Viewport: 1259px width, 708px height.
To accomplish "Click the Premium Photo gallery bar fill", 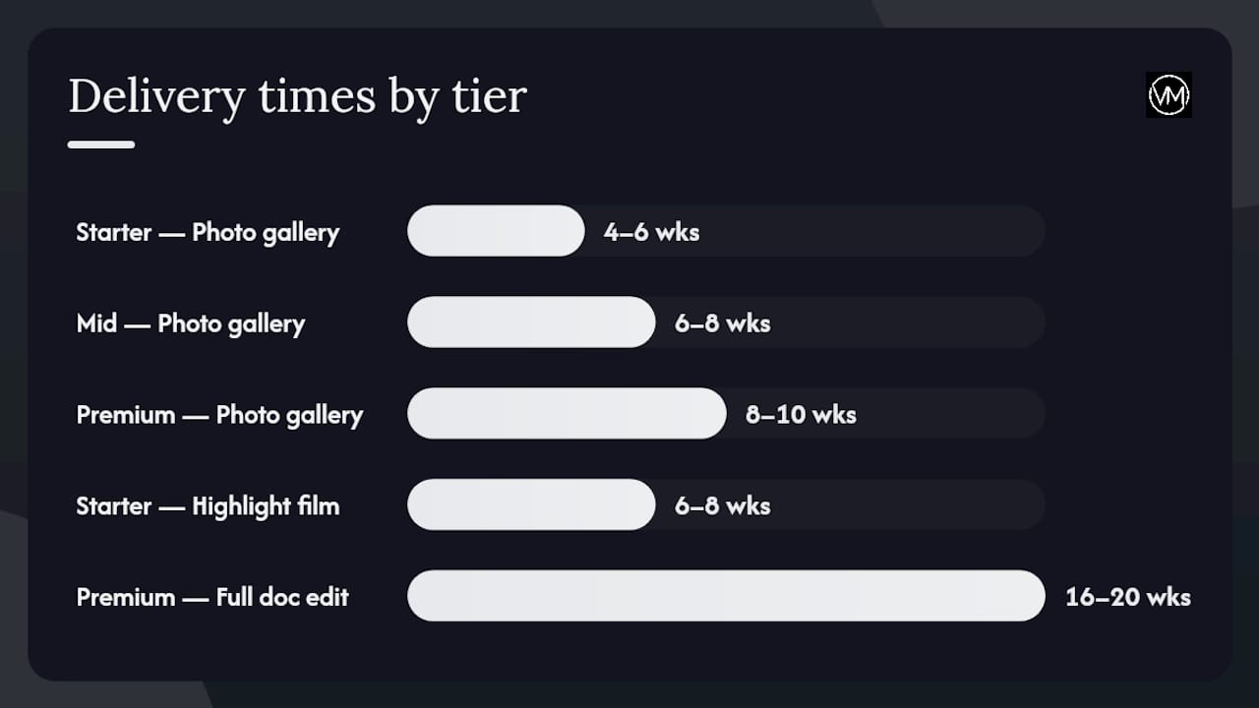I will click(x=567, y=413).
